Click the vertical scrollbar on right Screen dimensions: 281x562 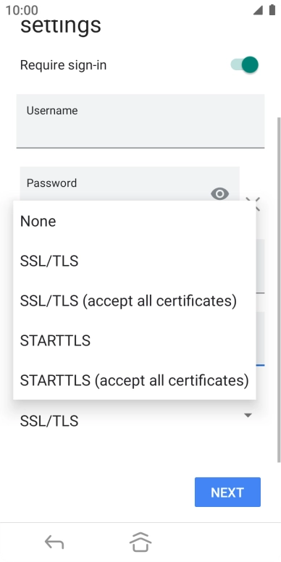279,290
